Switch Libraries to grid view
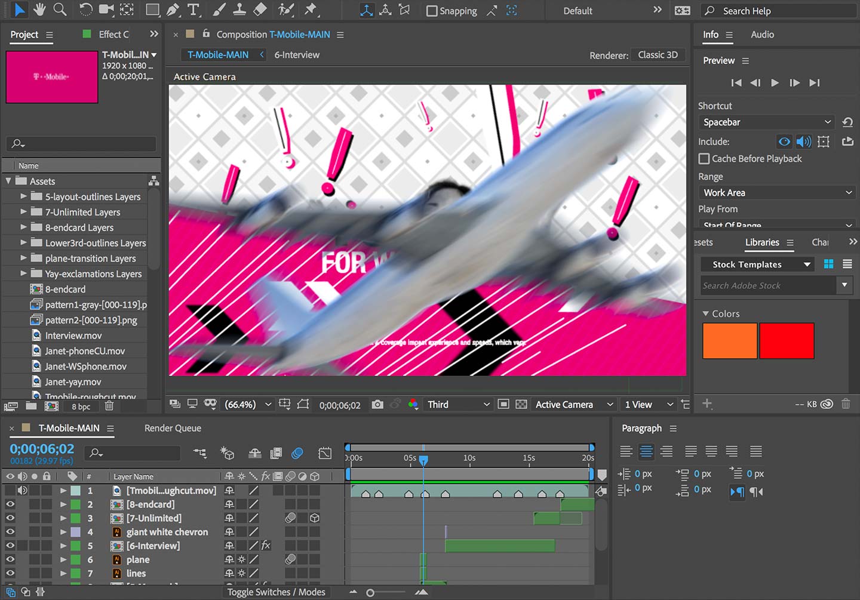860x600 pixels. point(828,264)
